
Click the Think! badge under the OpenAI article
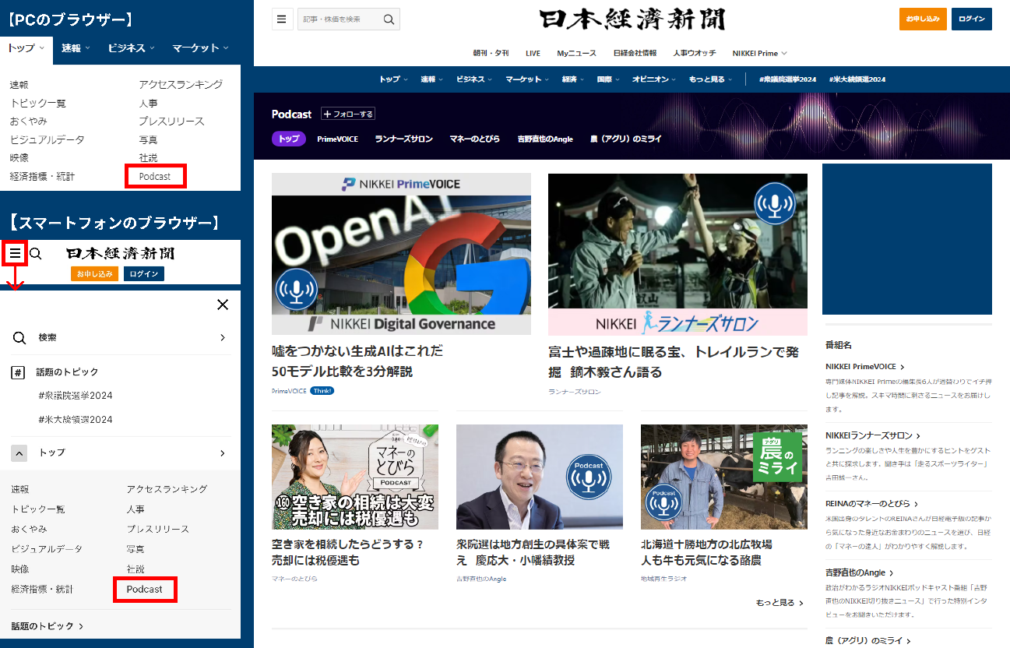[x=322, y=391]
